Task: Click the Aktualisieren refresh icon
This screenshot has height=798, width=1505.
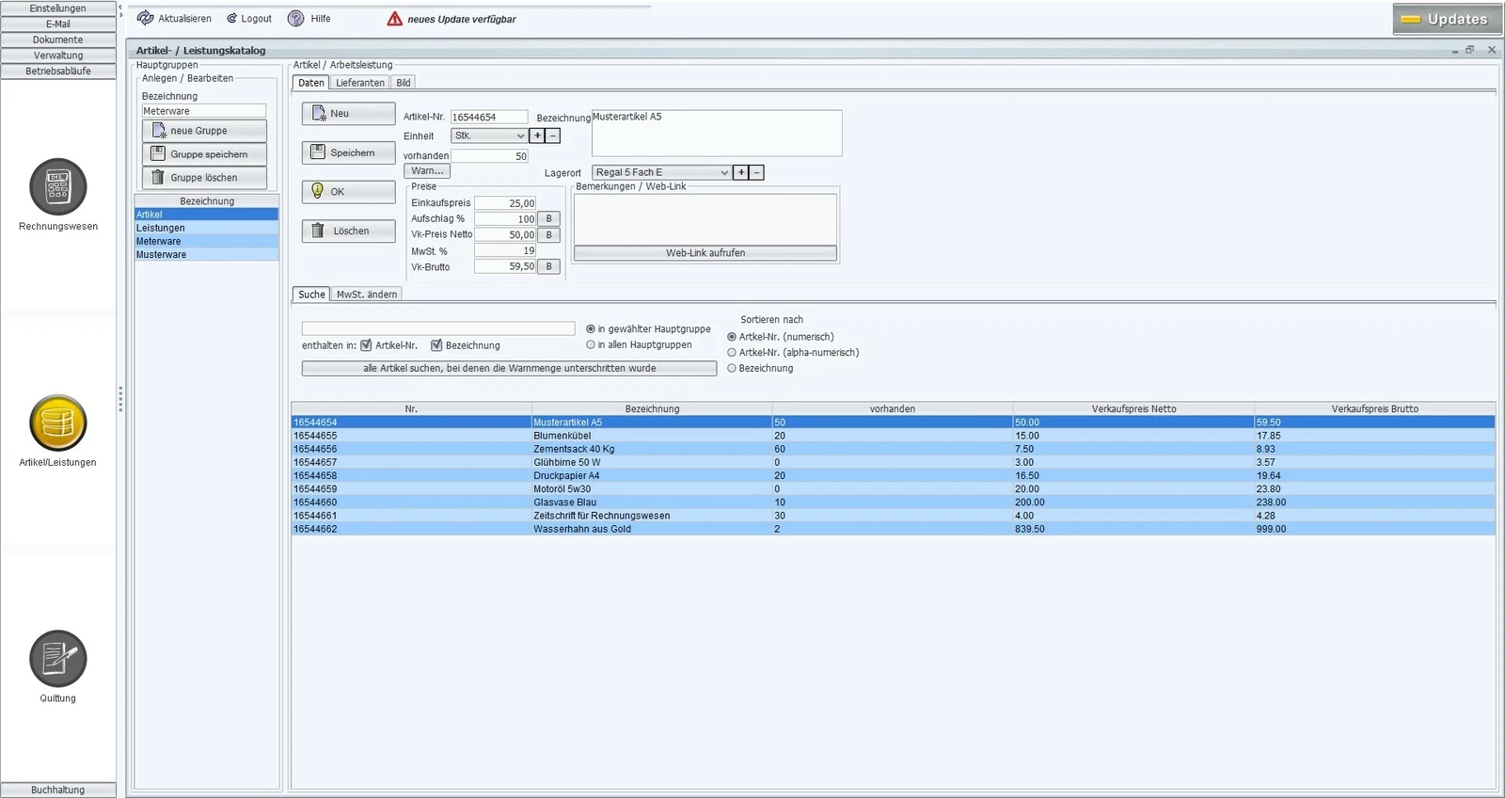Action: click(146, 19)
